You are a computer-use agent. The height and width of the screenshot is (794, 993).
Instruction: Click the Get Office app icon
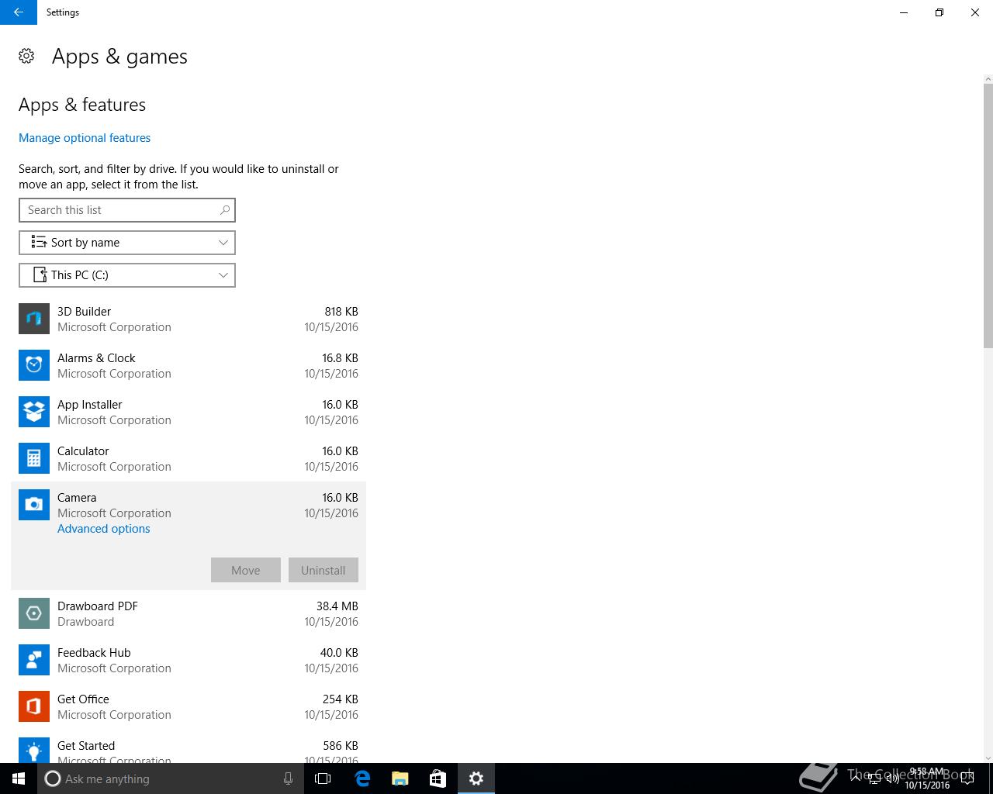coord(34,706)
